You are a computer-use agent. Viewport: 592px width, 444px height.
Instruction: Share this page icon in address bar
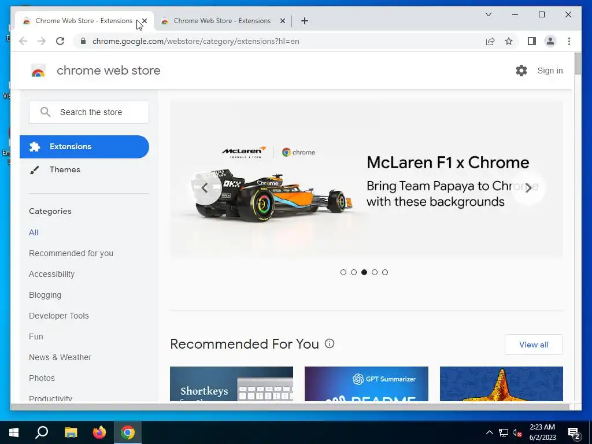click(x=490, y=41)
